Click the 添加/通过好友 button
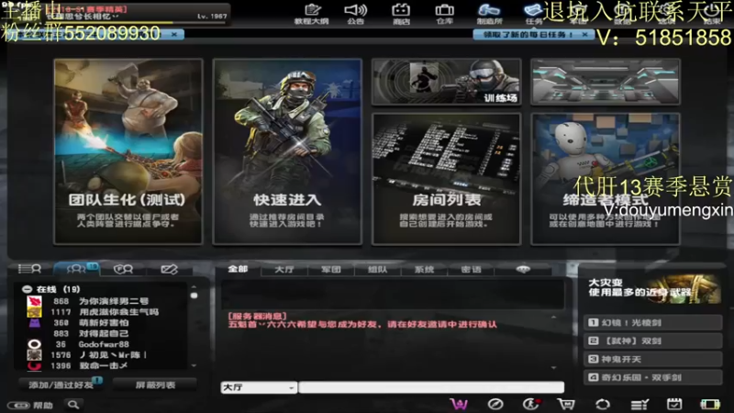734x413 pixels. point(61,385)
